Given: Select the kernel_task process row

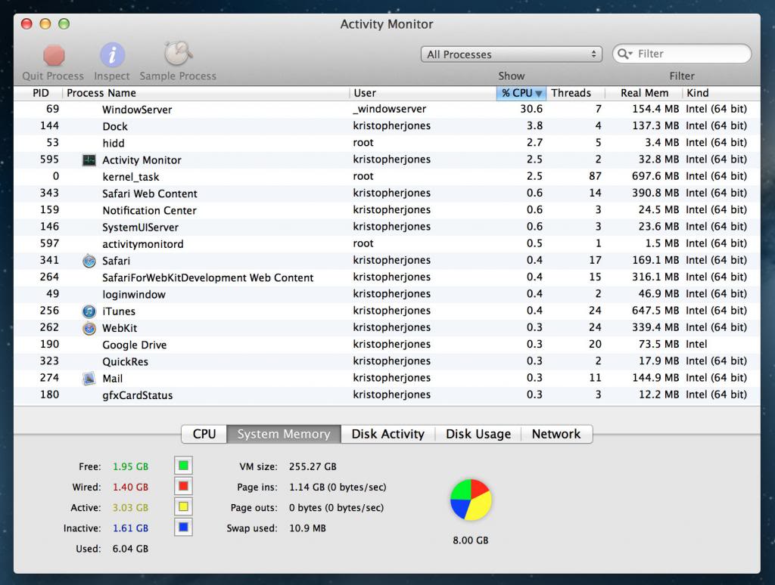Looking at the screenshot, I should 387,176.
